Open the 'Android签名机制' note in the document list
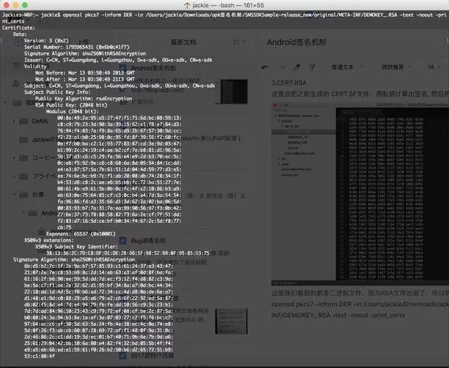 tap(154, 68)
